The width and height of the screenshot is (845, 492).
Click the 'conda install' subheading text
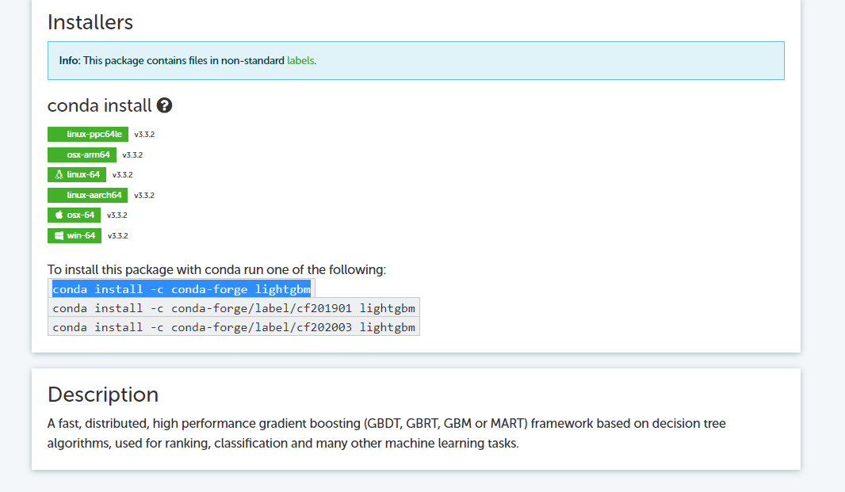coord(99,105)
